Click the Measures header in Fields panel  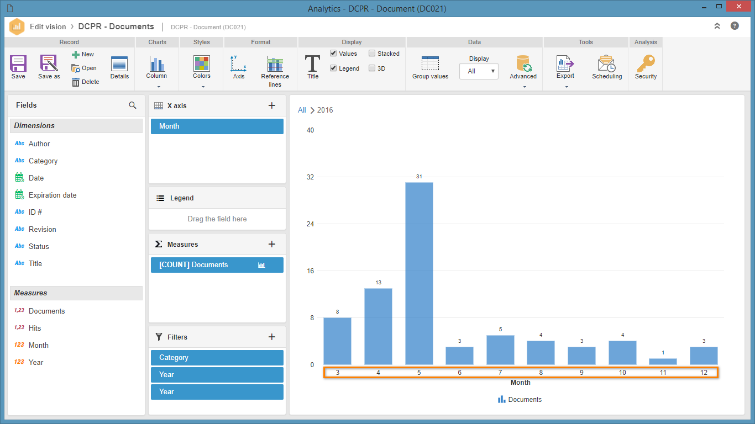tap(76, 293)
